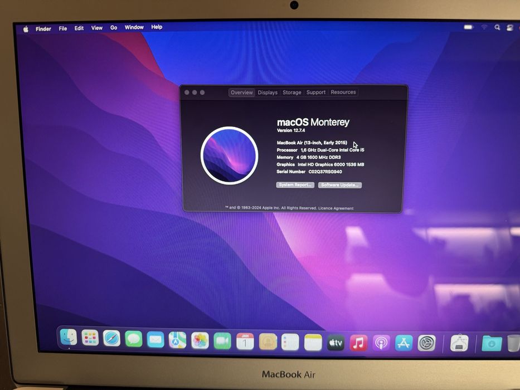Open the Go menu
The height and width of the screenshot is (390, 520).
114,27
